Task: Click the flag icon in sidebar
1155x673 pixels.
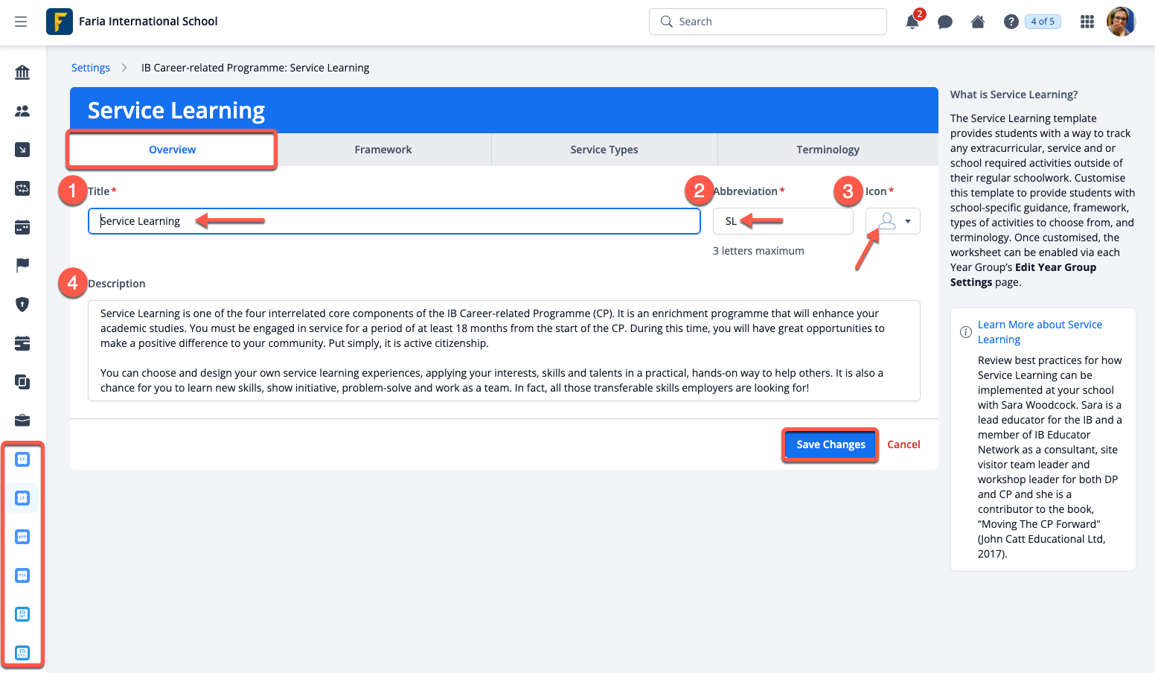Action: coord(22,266)
